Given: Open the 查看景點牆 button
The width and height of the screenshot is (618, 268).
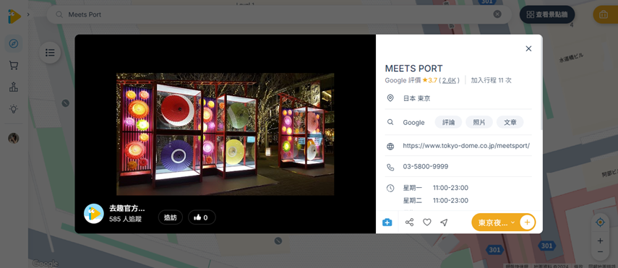Looking at the screenshot, I should 547,14.
